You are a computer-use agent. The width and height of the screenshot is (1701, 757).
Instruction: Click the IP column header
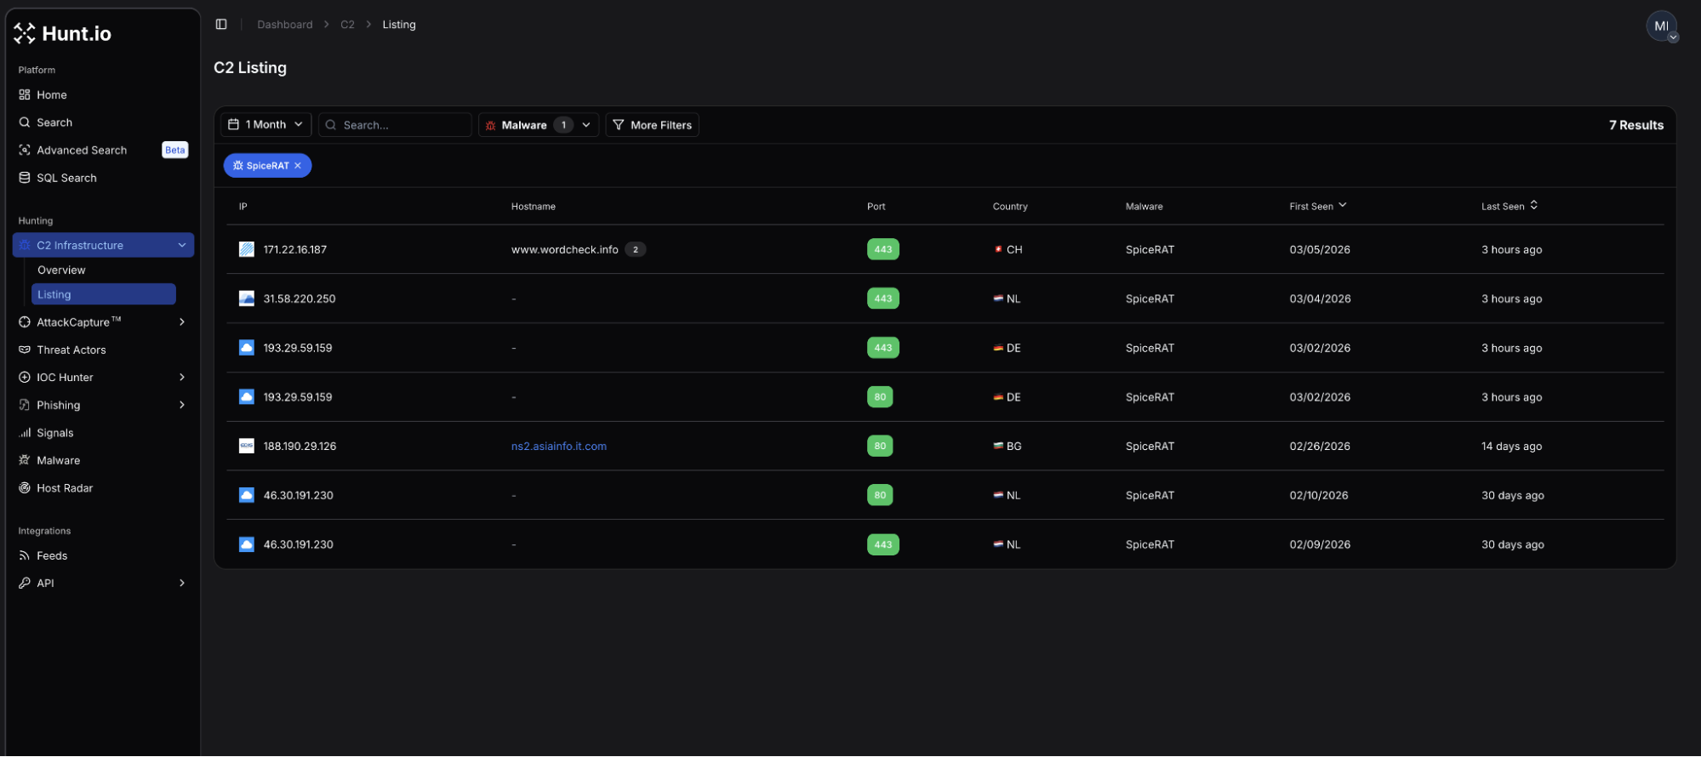point(243,207)
